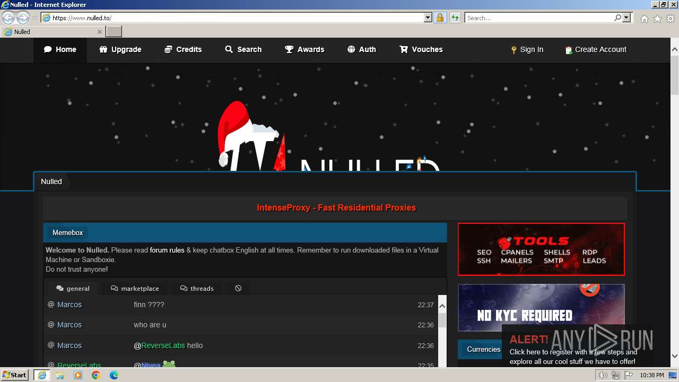Select the Nulled browser tab
Screen dimensions: 679x382
pyautogui.click(x=53, y=32)
